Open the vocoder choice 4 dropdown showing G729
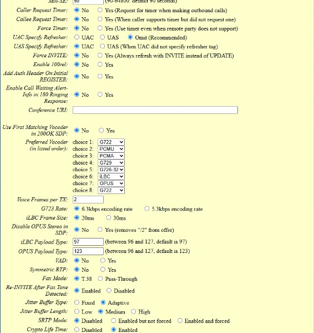314x333 pixels. [112, 163]
